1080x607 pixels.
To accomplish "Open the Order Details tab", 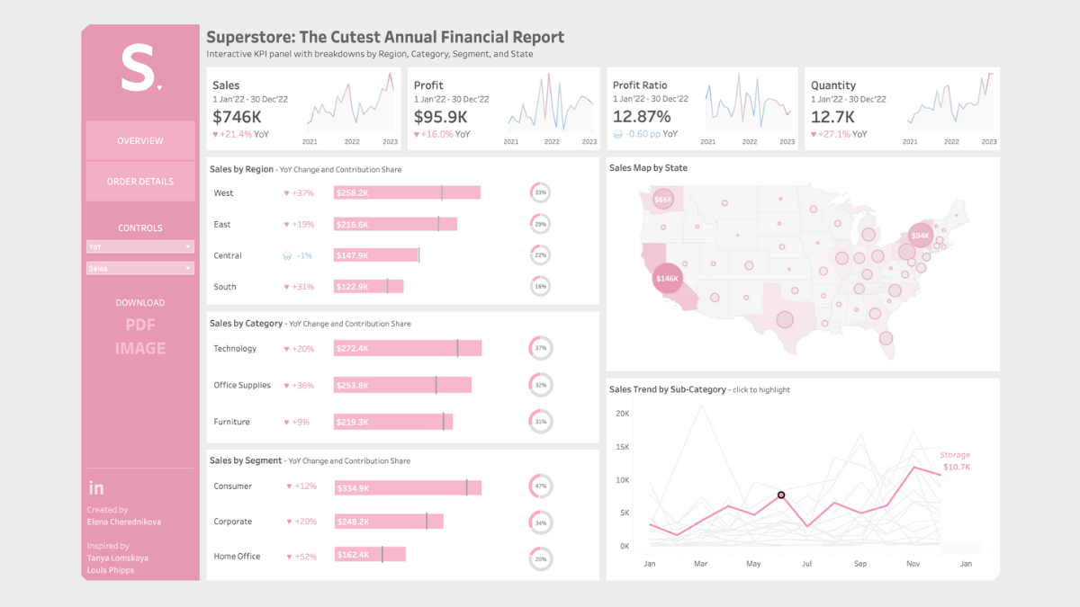I will coord(139,182).
